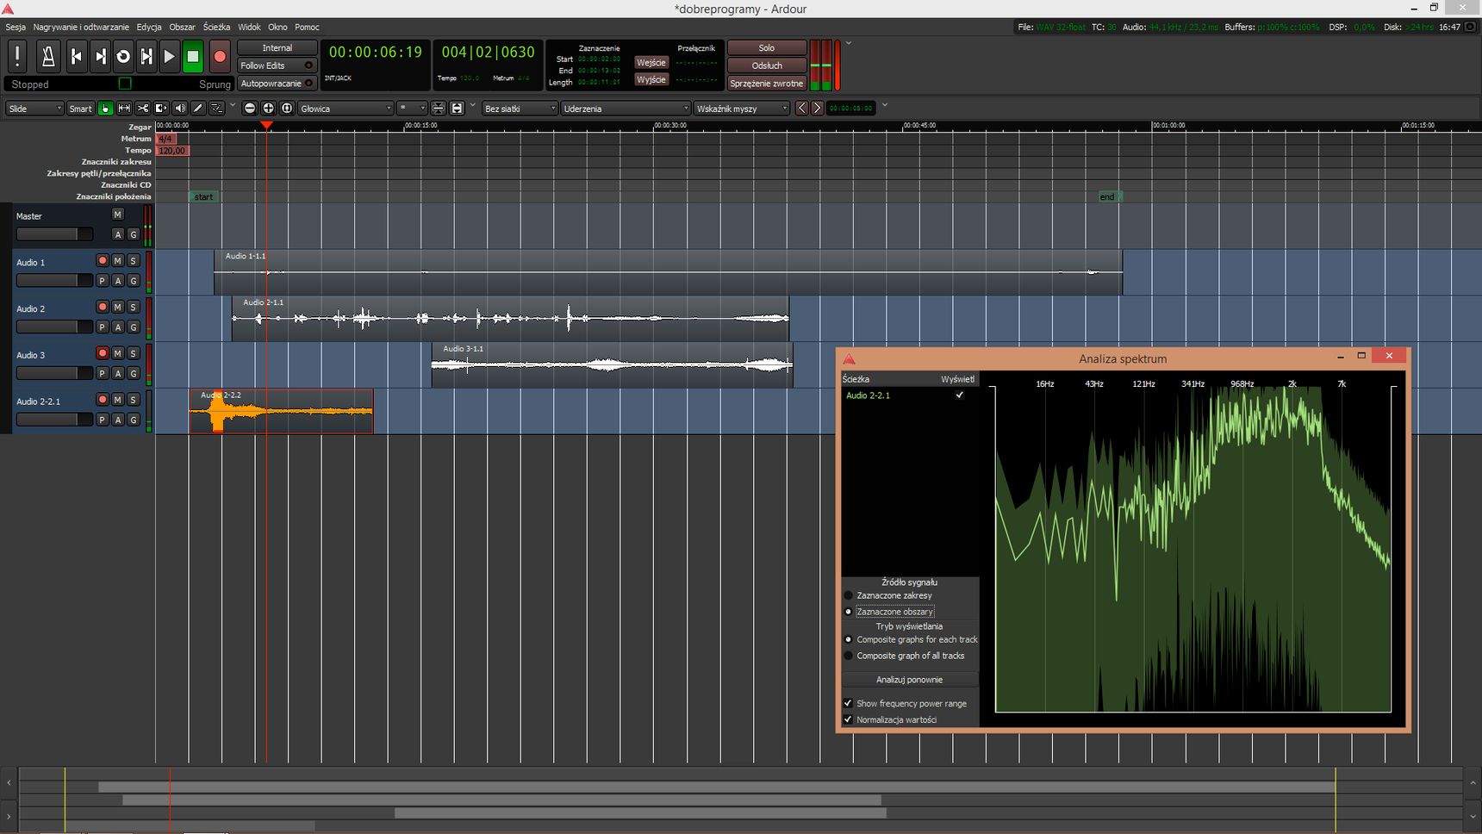Start playback with the Play button
This screenshot has height=834, width=1482.
[x=170, y=56]
